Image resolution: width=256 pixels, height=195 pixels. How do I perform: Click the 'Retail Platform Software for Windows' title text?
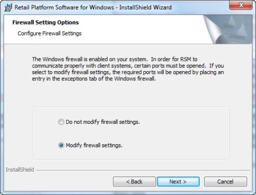pyautogui.click(x=64, y=7)
